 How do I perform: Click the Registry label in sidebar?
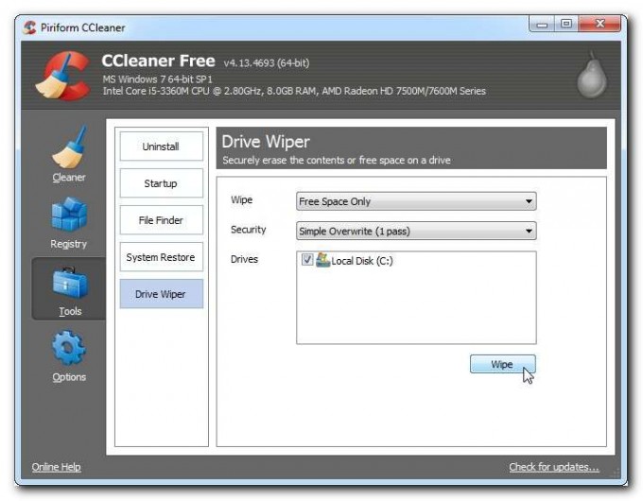click(x=68, y=244)
